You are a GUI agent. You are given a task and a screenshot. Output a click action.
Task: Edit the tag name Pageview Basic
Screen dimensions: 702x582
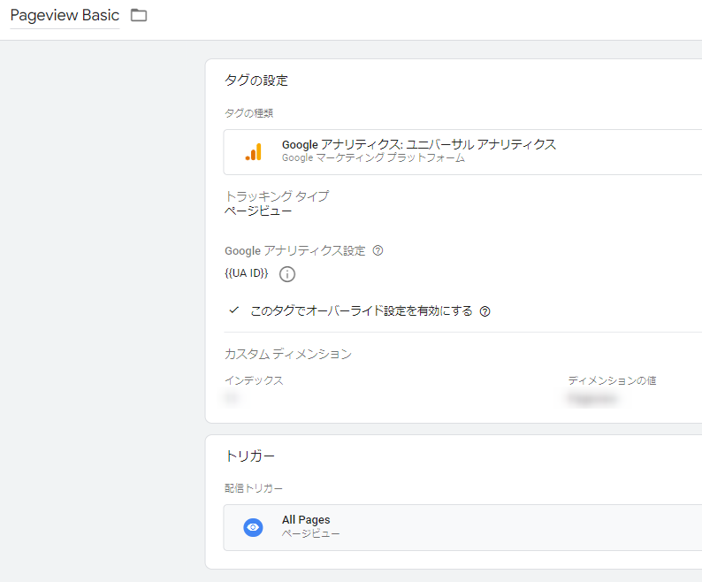coord(65,16)
